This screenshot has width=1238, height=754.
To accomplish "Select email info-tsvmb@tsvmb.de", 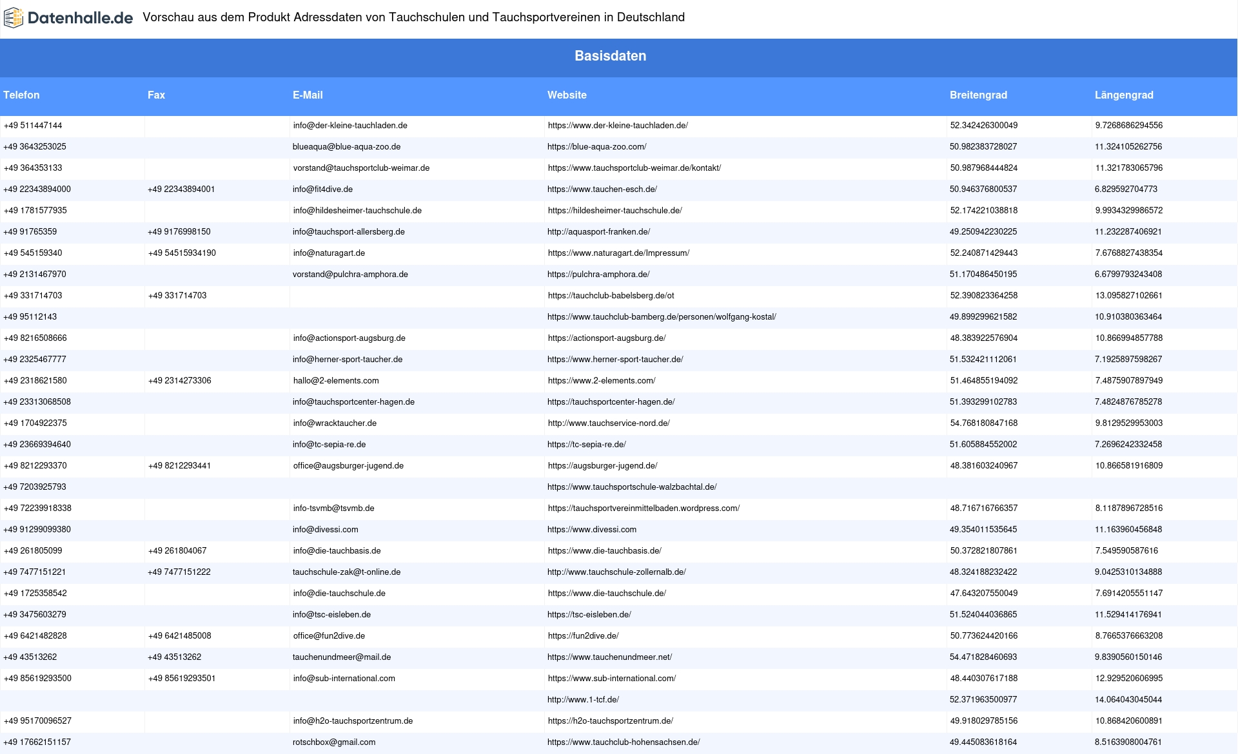I will [333, 508].
